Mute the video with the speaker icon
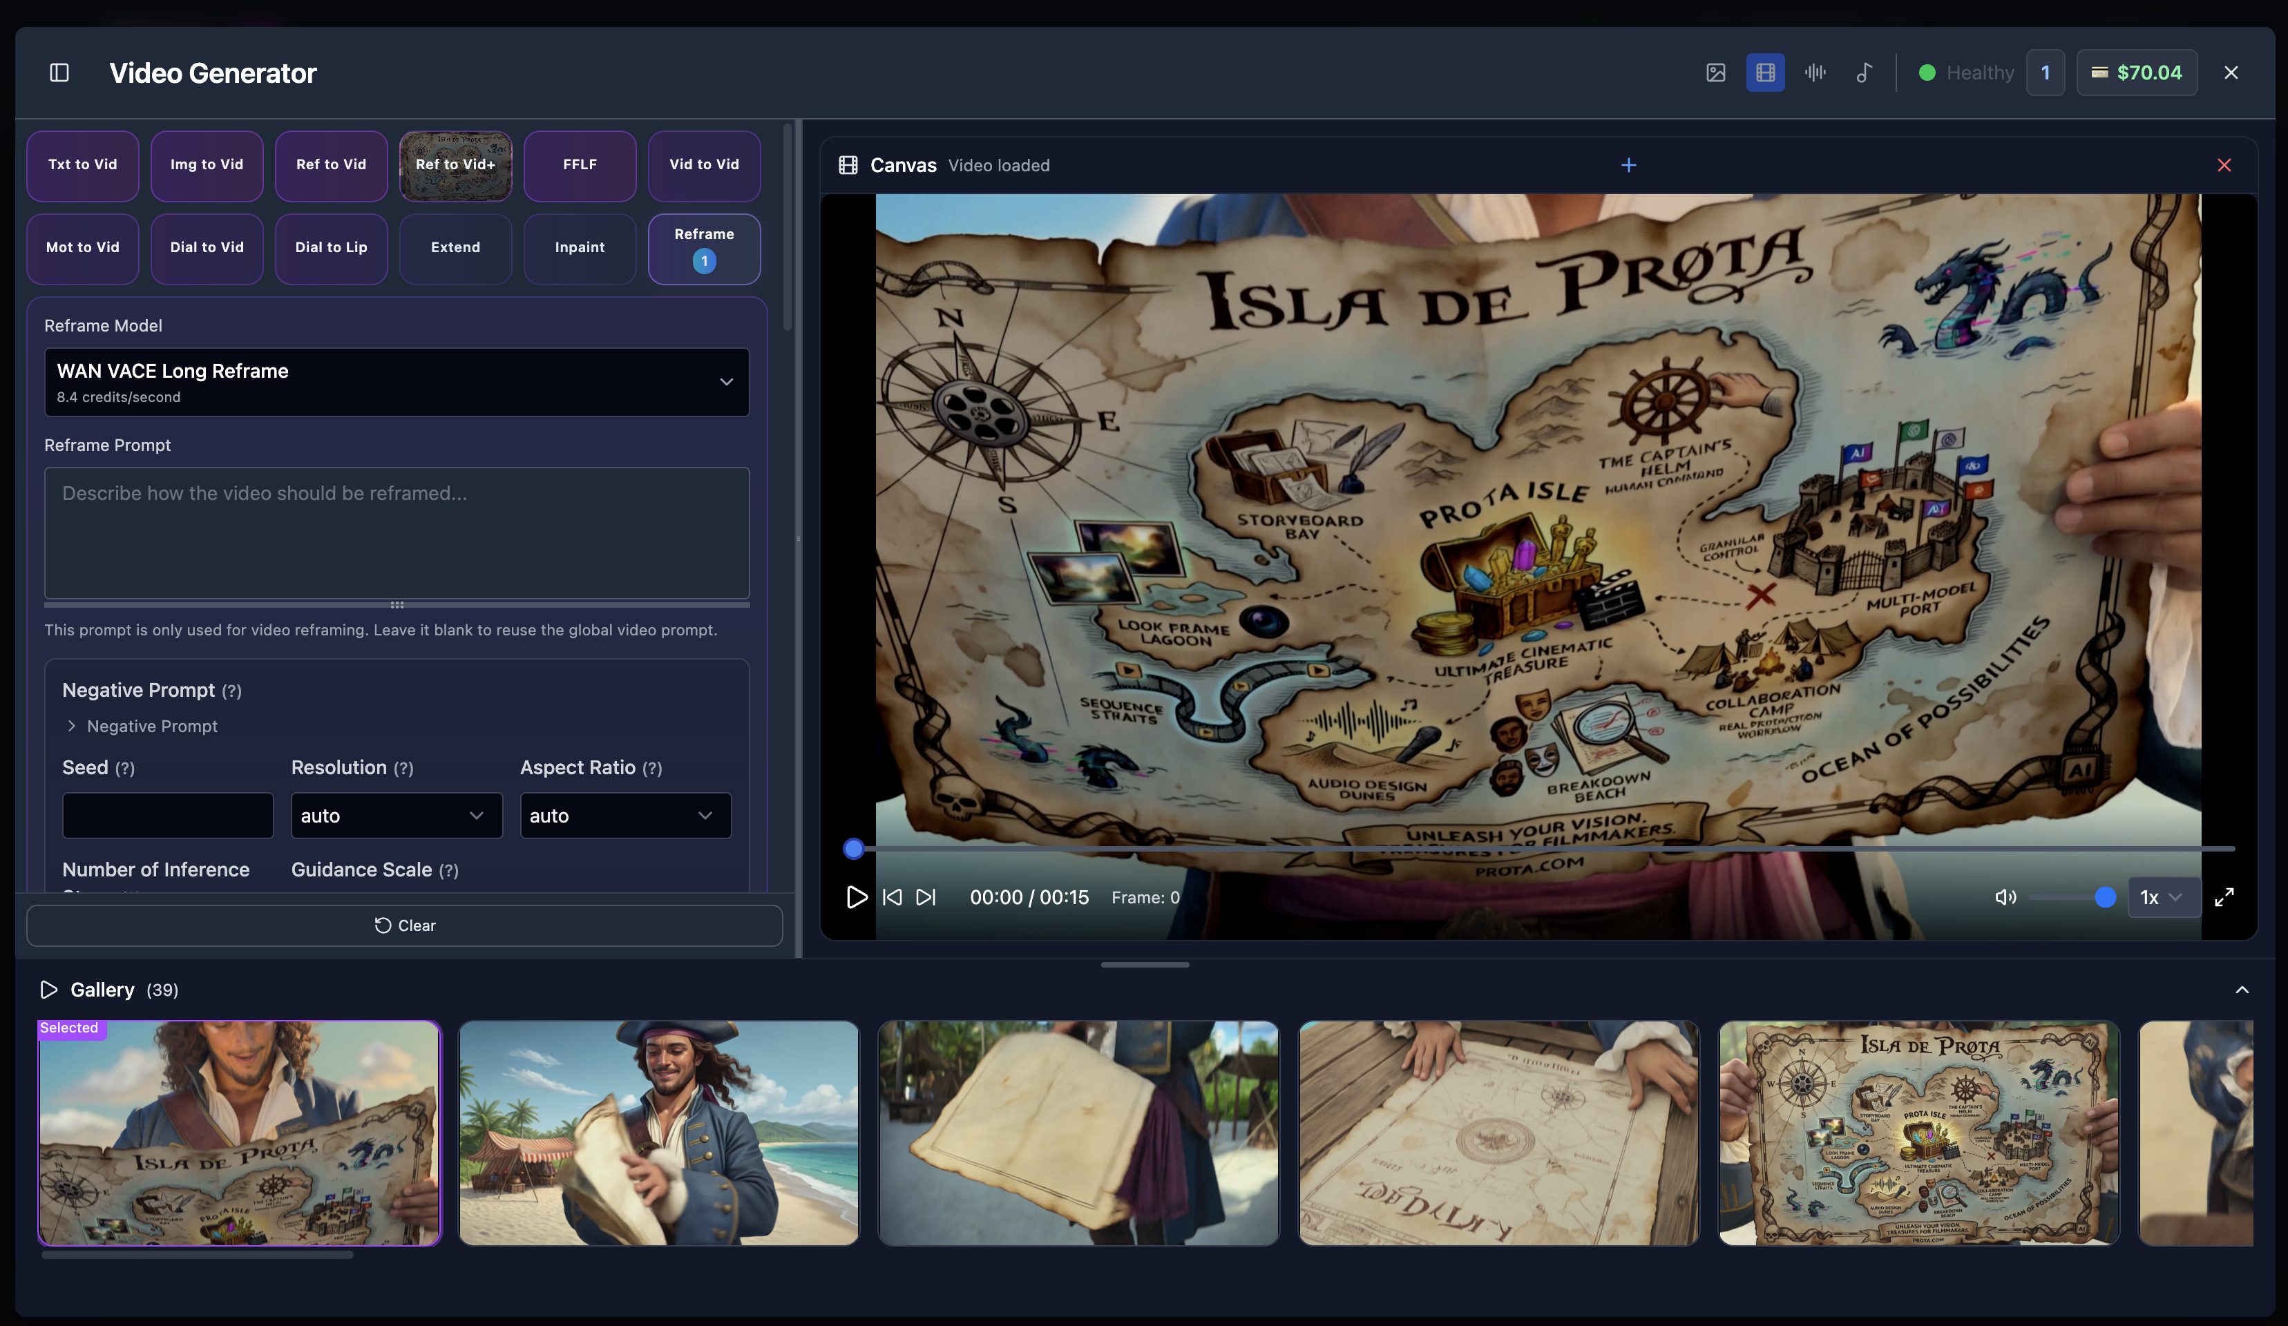The height and width of the screenshot is (1326, 2288). (x=2005, y=896)
